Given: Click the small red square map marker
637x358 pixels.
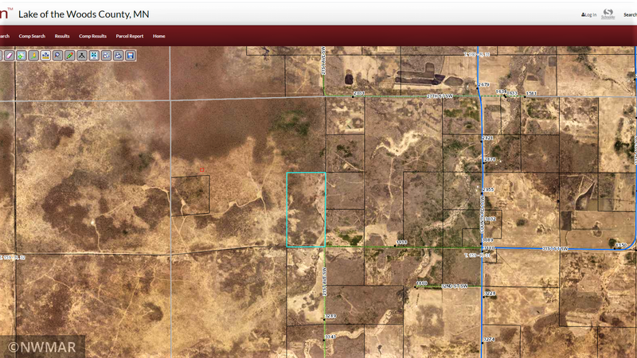Looking at the screenshot, I should 202,169.
